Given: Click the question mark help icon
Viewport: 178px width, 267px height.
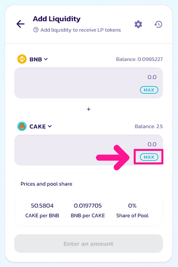Looking at the screenshot, I should tap(36, 30).
